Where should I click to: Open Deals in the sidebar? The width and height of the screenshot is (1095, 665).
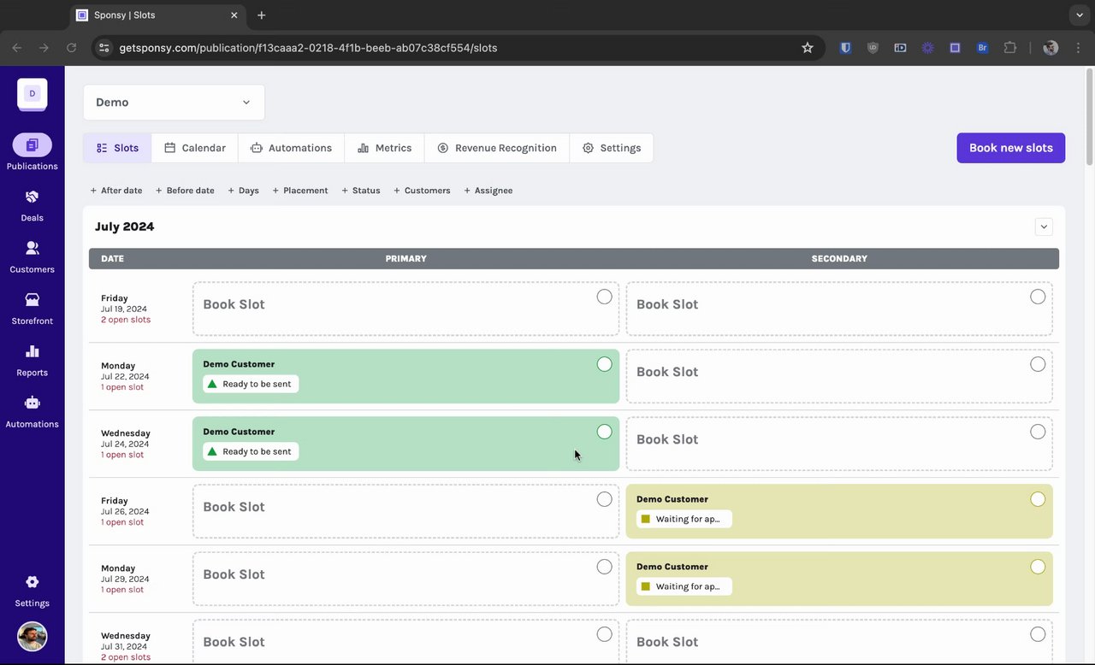coord(32,205)
